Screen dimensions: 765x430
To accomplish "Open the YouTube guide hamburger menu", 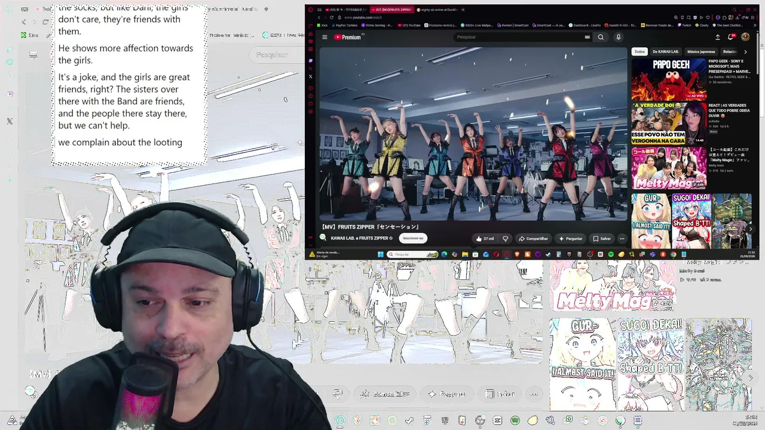I will (325, 37).
